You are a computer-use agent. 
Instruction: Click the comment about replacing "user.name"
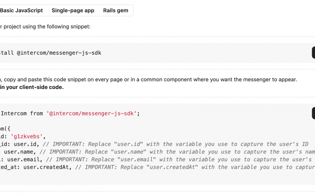coord(177,151)
